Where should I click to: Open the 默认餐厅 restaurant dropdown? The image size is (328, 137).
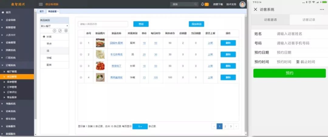click(x=54, y=26)
